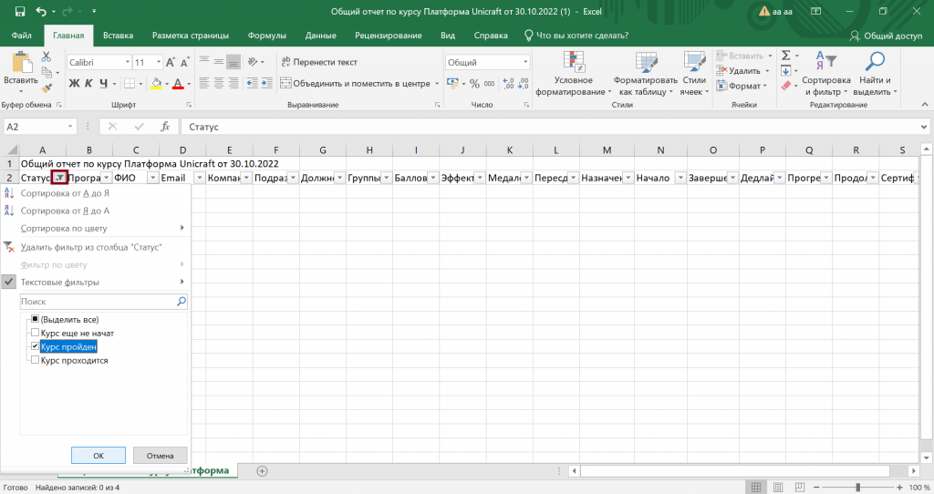
Task: Click the fill color bucket swatch
Action: click(156, 83)
